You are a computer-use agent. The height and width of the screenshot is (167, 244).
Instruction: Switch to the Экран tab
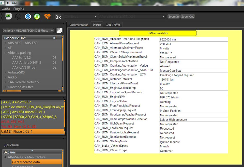click(97, 25)
